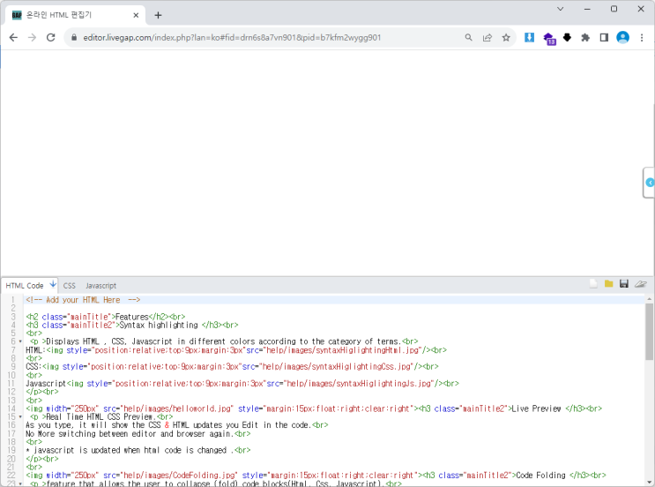This screenshot has width=655, height=487.
Task: Click line number 11 in gutter
Action: coord(11,383)
